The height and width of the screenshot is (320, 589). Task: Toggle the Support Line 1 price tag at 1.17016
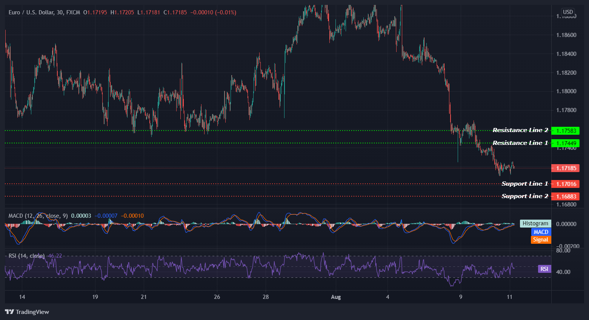566,184
